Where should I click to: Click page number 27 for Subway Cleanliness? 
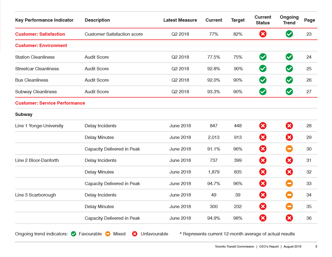309,92
